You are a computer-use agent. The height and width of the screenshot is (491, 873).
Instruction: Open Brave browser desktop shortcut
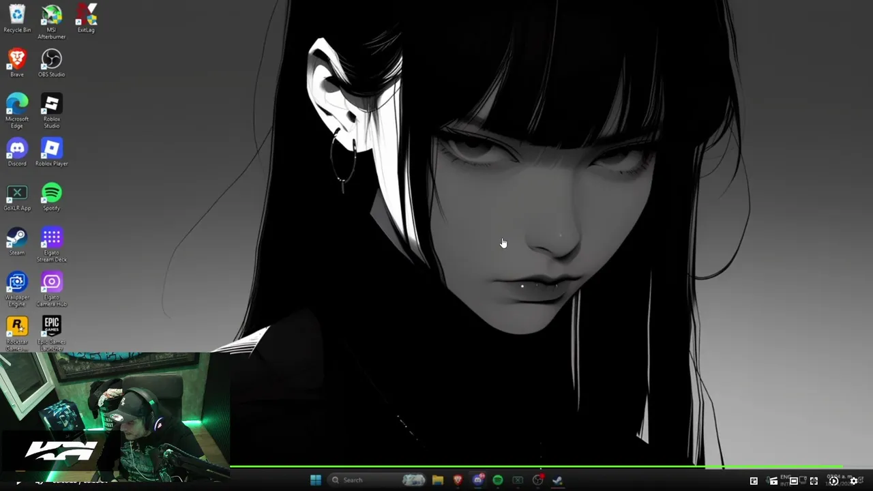pos(17,63)
